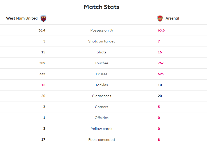Click the Corners stat label
The height and width of the screenshot is (149, 207).
pyautogui.click(x=101, y=107)
